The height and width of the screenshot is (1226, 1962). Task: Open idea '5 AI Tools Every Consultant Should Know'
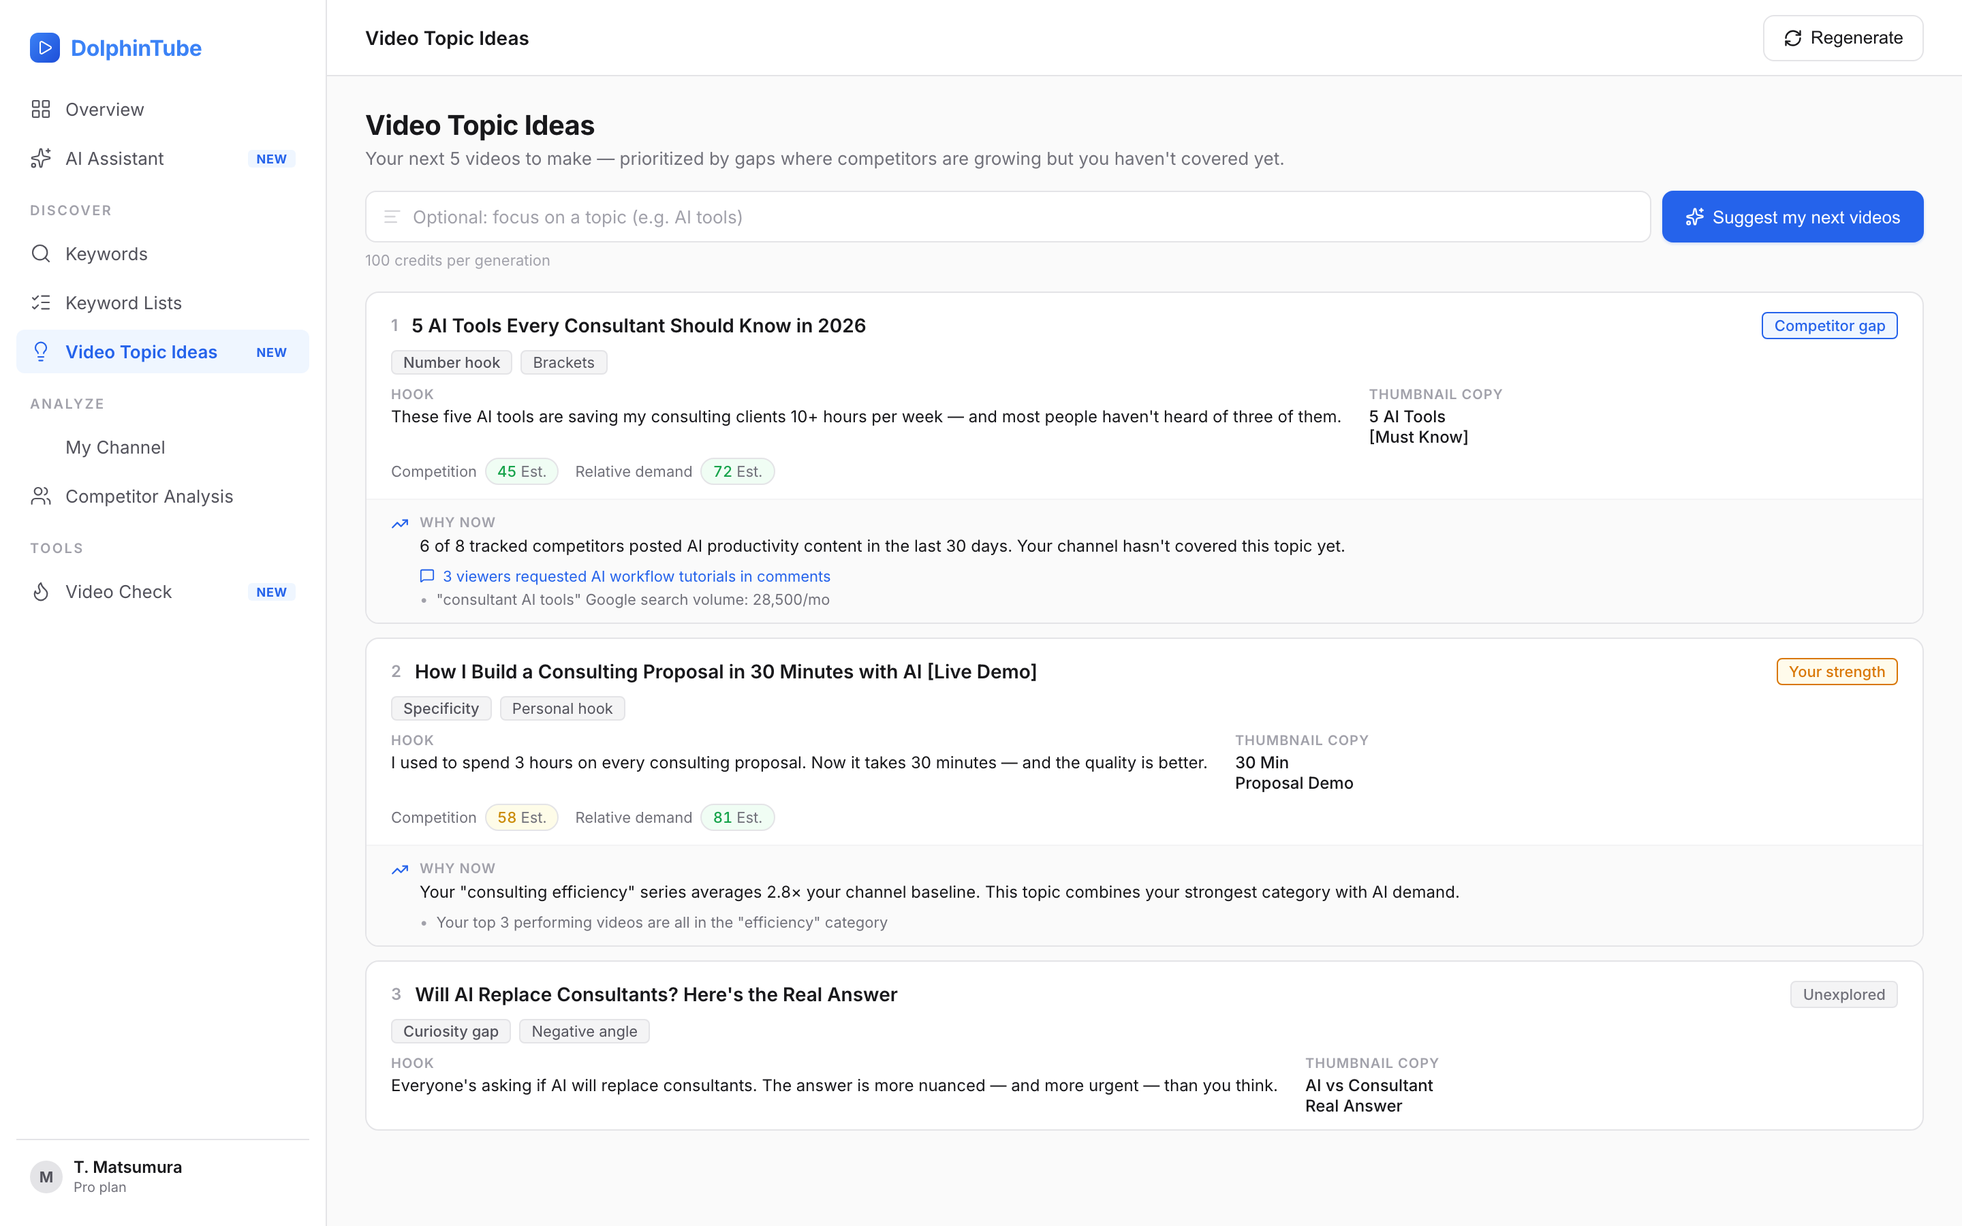click(639, 325)
